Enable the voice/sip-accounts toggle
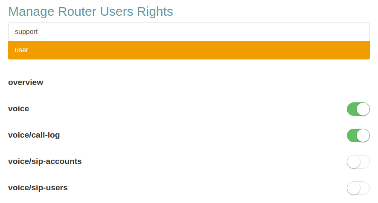Viewport: 378px width, 203px height. (x=358, y=162)
